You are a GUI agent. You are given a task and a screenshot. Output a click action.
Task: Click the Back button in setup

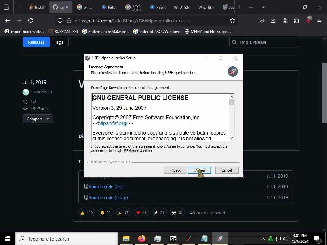(x=175, y=170)
